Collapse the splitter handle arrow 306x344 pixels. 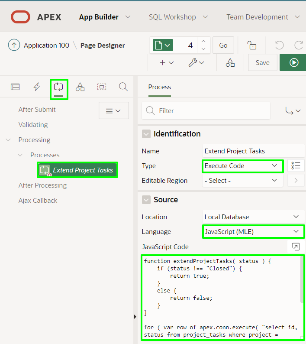click(x=135, y=317)
